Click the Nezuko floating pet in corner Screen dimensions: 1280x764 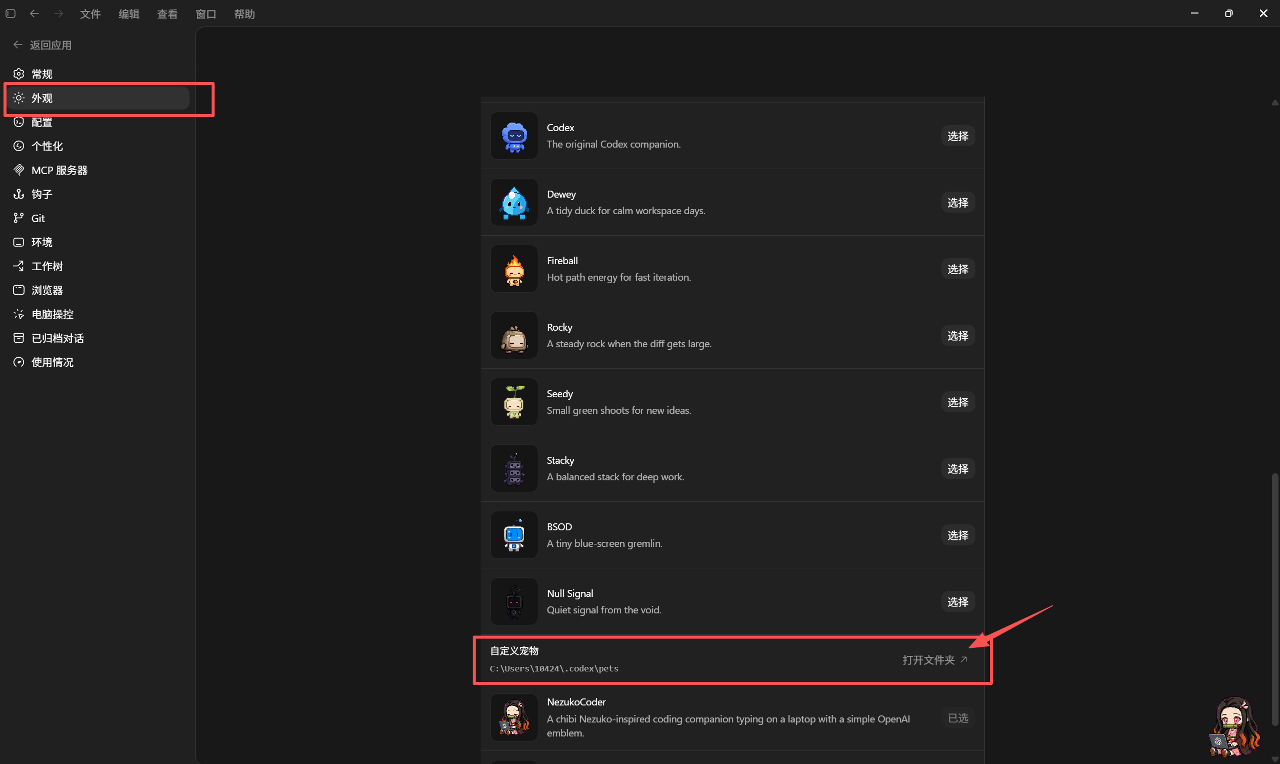click(x=1234, y=726)
